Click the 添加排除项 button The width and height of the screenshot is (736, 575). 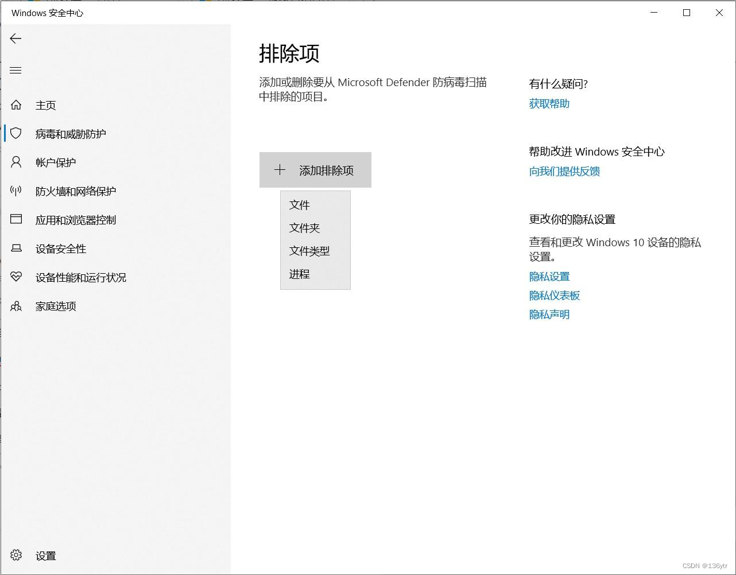coord(315,170)
